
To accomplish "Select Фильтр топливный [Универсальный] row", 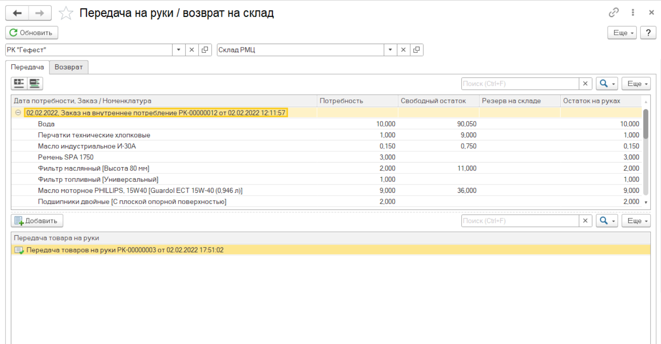I will click(326, 179).
